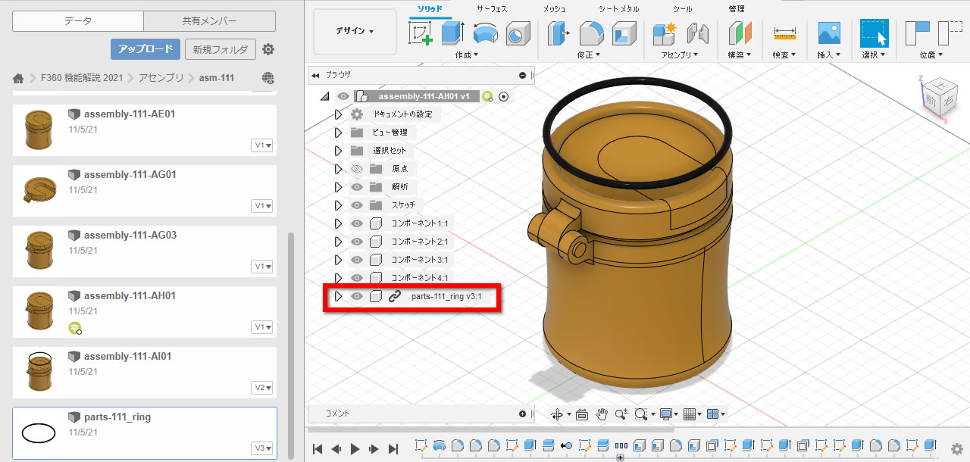970x462 pixels.
Task: Open version dropdown V2 on assembly-111-AI01
Action: [x=263, y=388]
